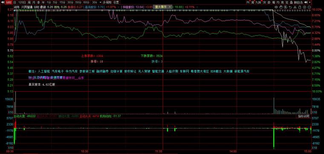Click the 均 average line button
324x154 pixels.
(x=278, y=2)
